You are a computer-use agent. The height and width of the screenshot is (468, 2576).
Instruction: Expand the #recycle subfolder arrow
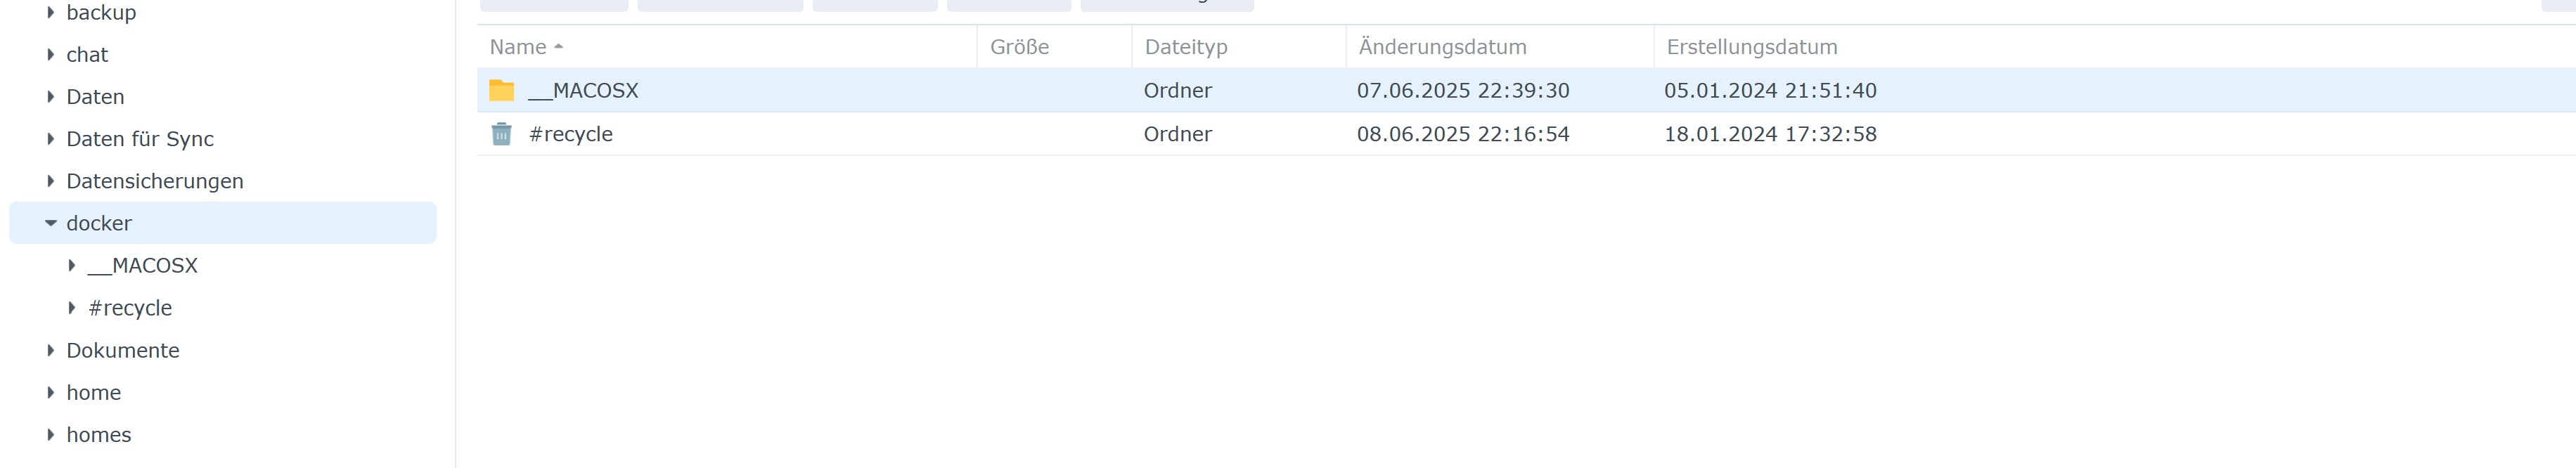[72, 308]
